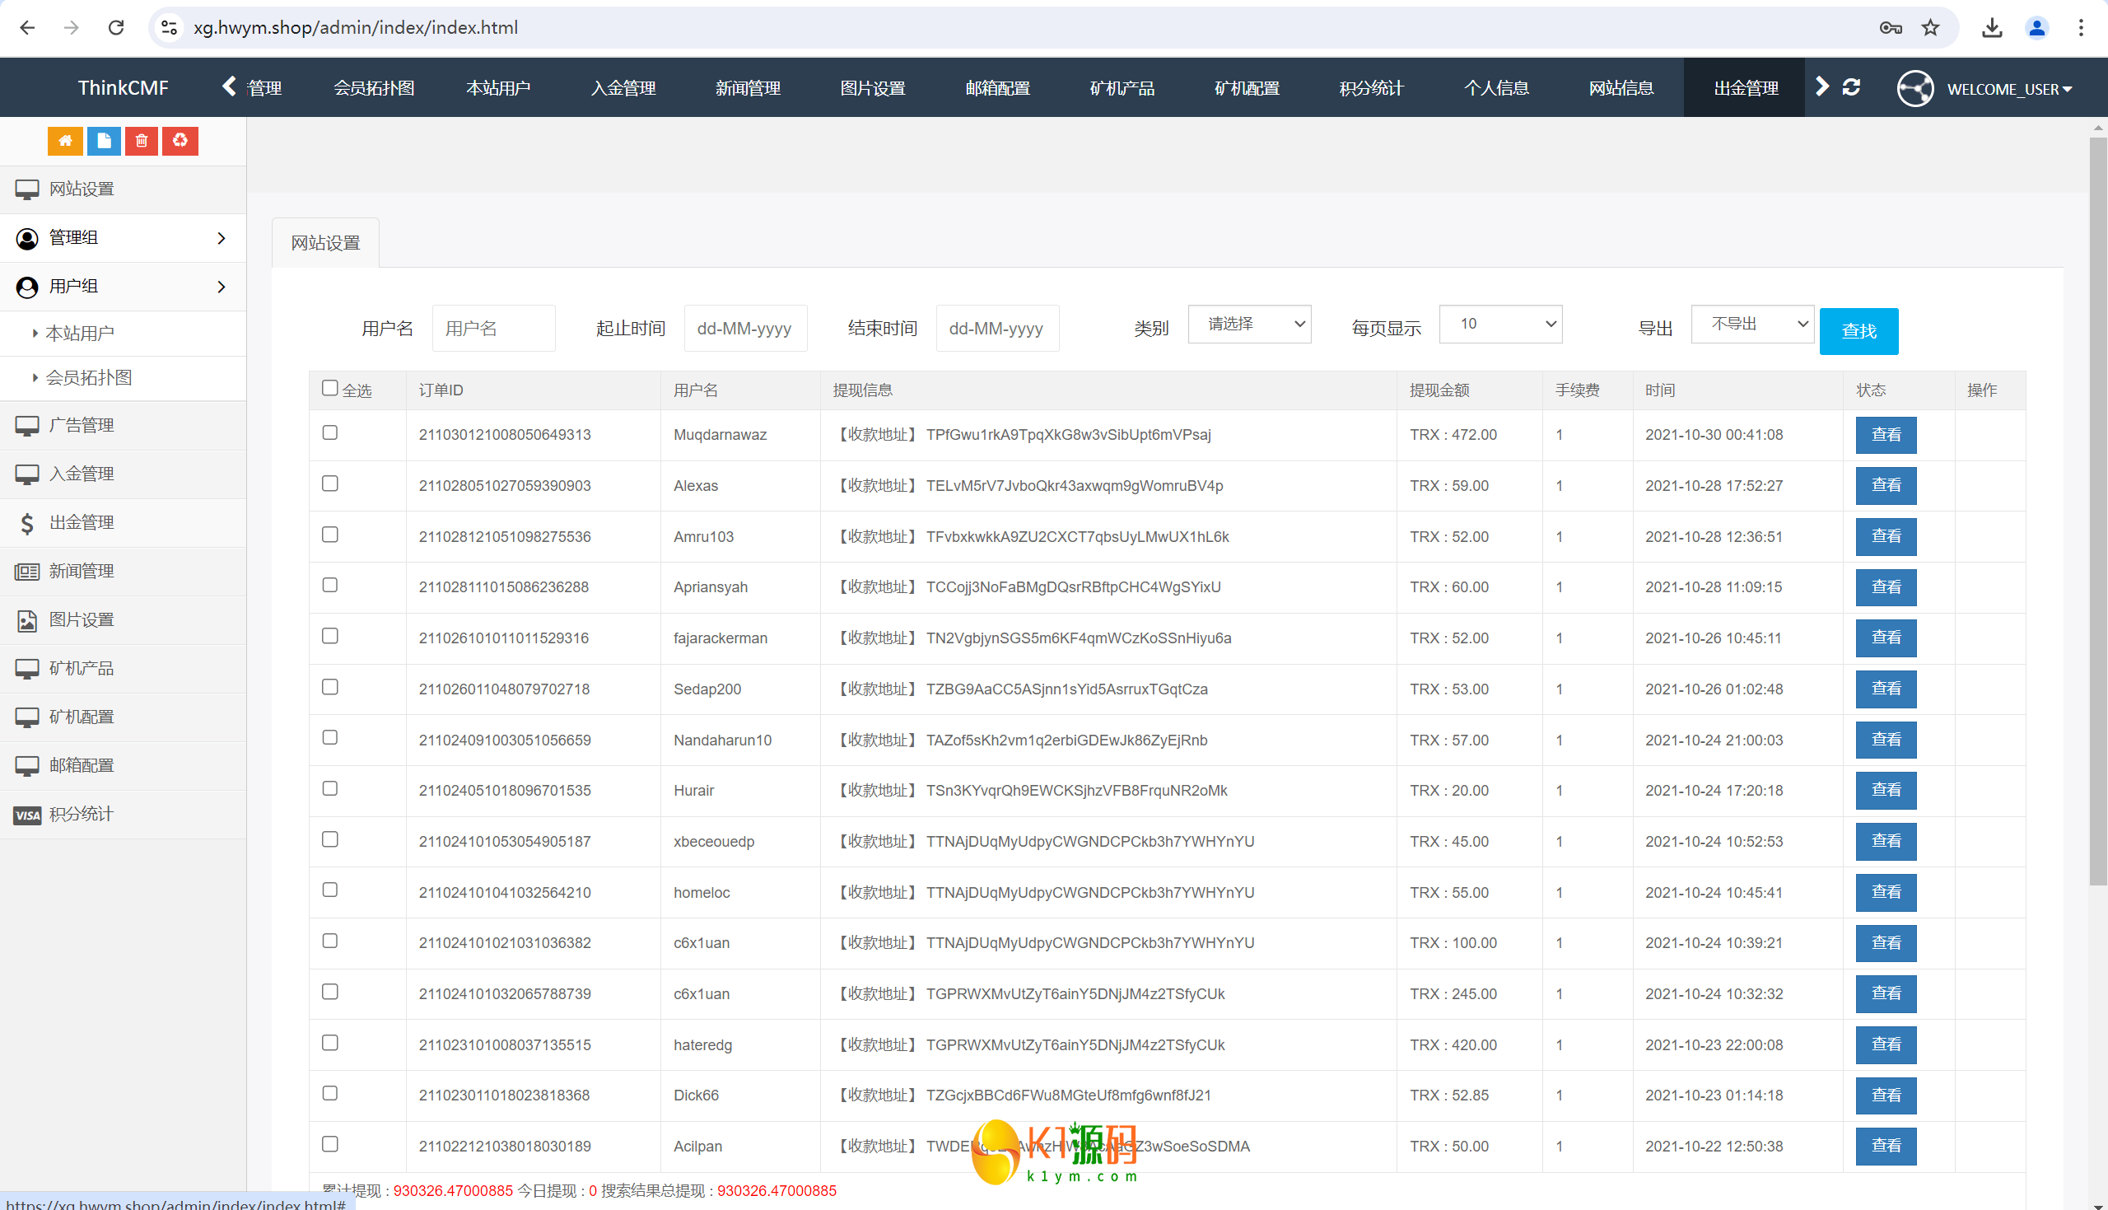The height and width of the screenshot is (1210, 2108).
Task: Tick checkbox for Alexas order row
Action: coord(329,484)
